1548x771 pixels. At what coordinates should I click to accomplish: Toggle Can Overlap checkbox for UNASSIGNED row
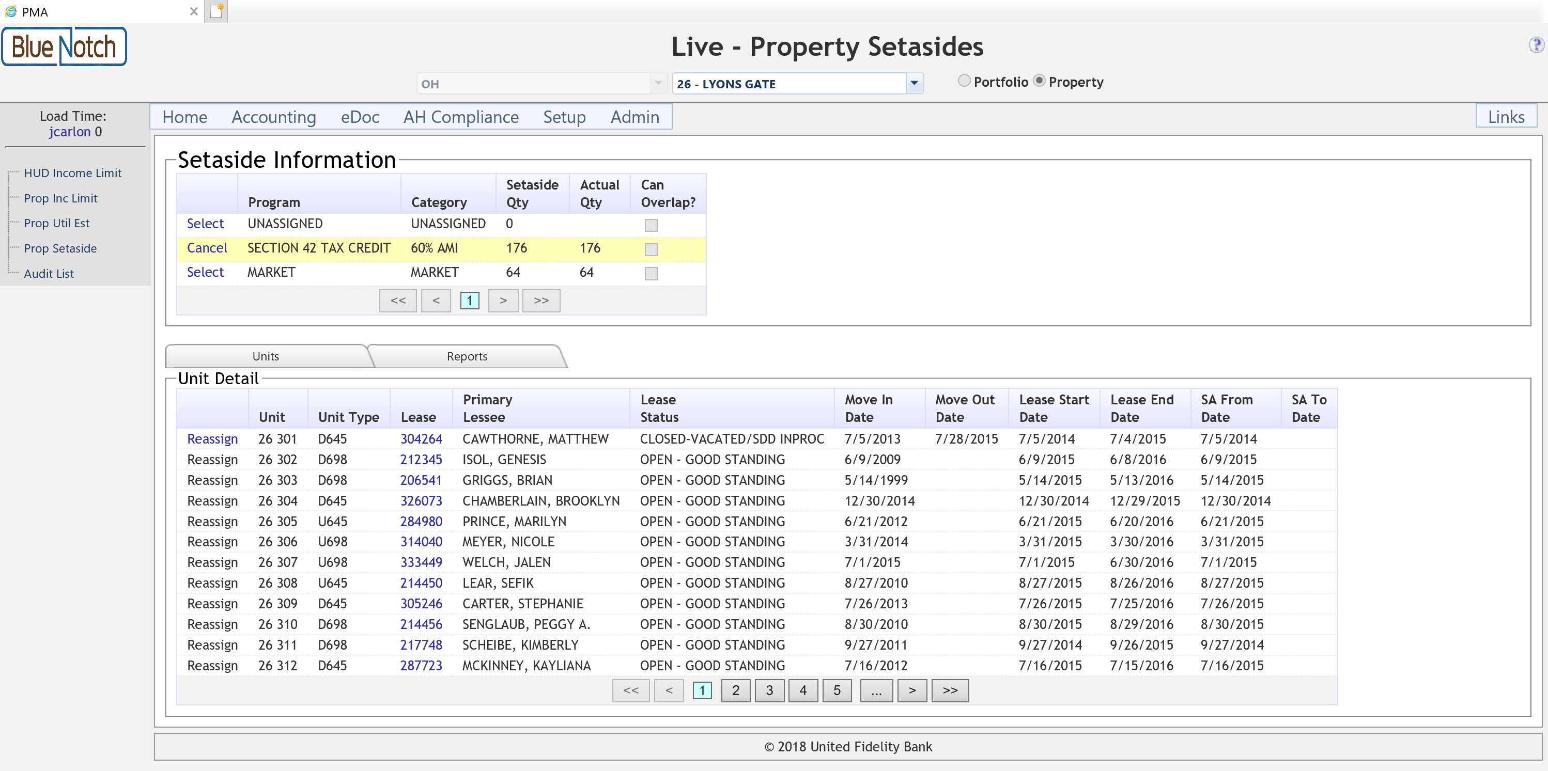651,225
